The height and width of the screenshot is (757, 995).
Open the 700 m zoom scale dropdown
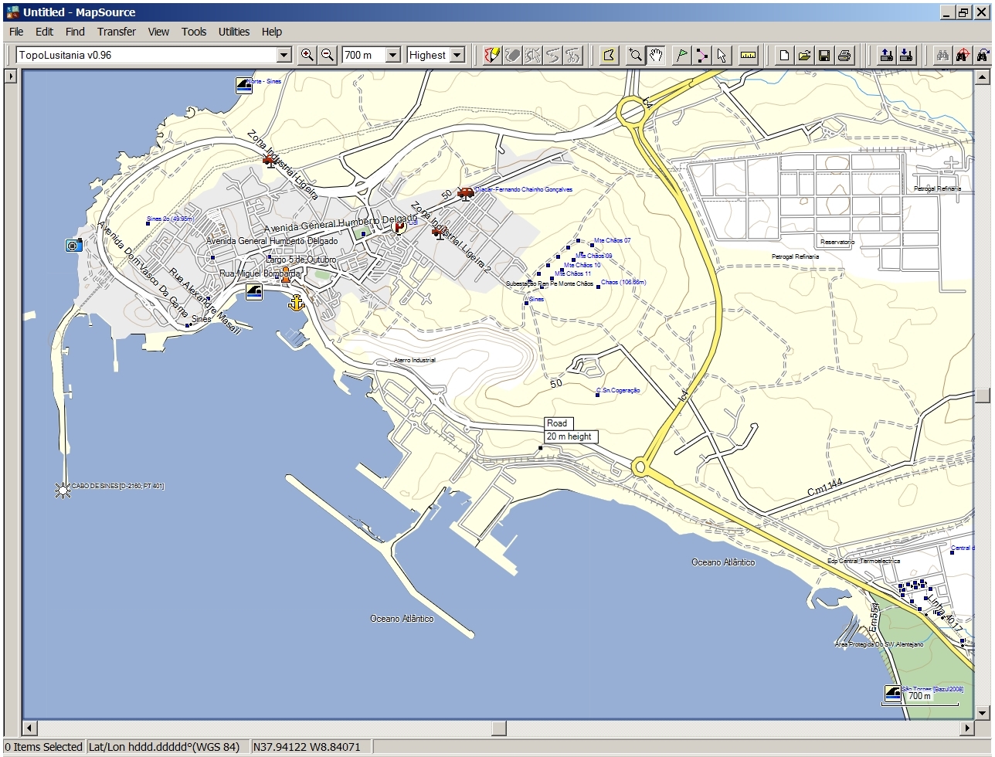[394, 55]
